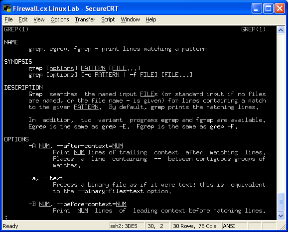
Task: Click the vertical scrollbar thumb
Action: 281,202
